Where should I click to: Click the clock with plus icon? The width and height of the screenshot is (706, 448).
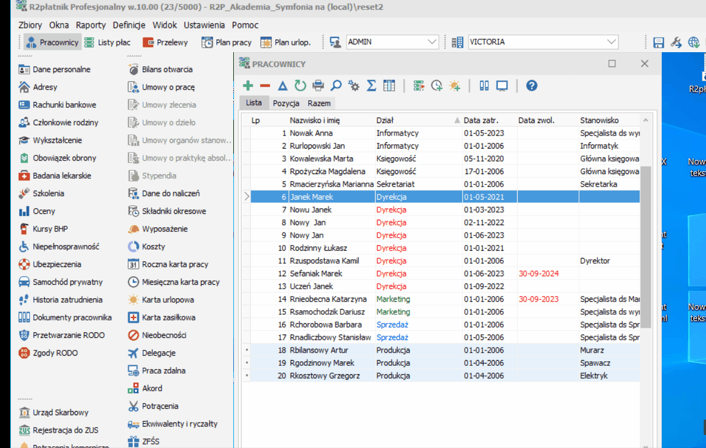[436, 86]
